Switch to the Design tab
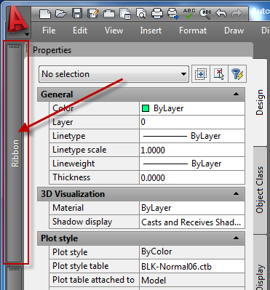The height and width of the screenshot is (290, 270). [x=261, y=102]
